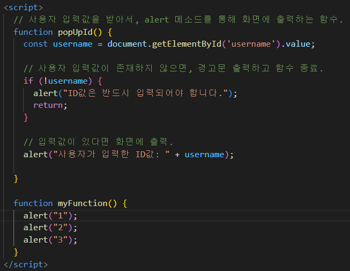Click the alert("1") line

coord(50,216)
